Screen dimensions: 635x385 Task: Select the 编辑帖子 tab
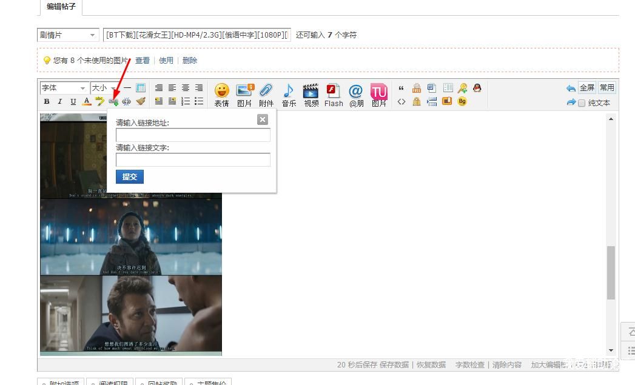pyautogui.click(x=61, y=7)
